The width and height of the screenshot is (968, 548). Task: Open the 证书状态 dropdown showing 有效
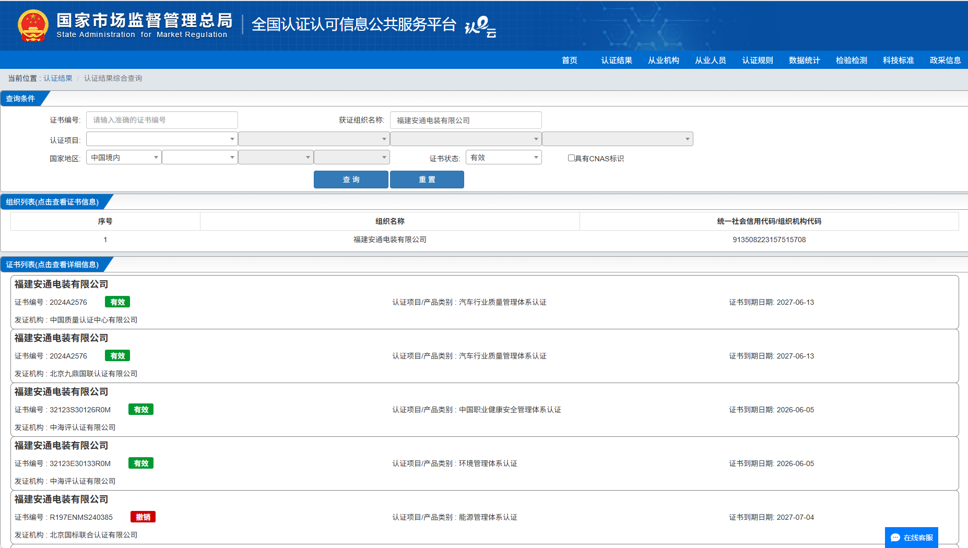(x=503, y=157)
